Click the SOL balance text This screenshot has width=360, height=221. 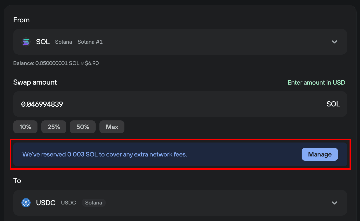click(56, 63)
